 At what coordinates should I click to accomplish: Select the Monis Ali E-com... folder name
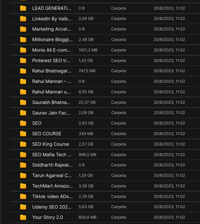(x=51, y=50)
